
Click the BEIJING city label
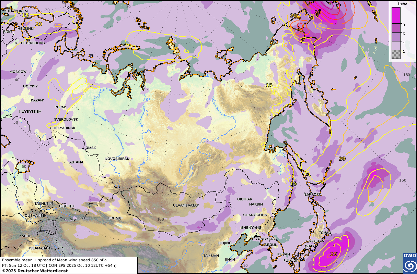coord(225,243)
